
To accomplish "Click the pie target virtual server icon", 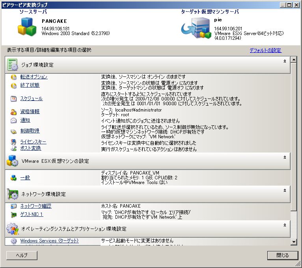I will click(x=196, y=28).
